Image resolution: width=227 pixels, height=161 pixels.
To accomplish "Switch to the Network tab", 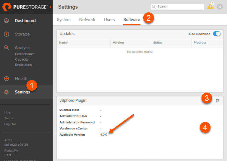I will coord(87,20).
